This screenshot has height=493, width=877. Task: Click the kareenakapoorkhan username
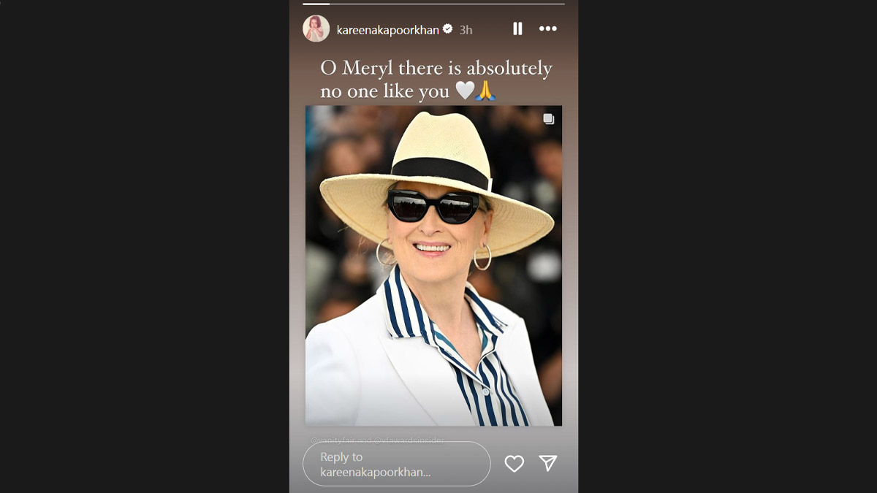pyautogui.click(x=387, y=30)
